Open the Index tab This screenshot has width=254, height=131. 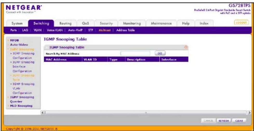tap(204, 23)
